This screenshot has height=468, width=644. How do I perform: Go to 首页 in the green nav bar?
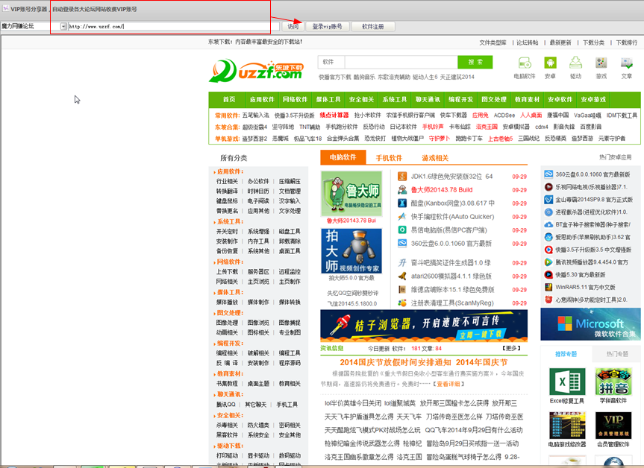pyautogui.click(x=229, y=99)
